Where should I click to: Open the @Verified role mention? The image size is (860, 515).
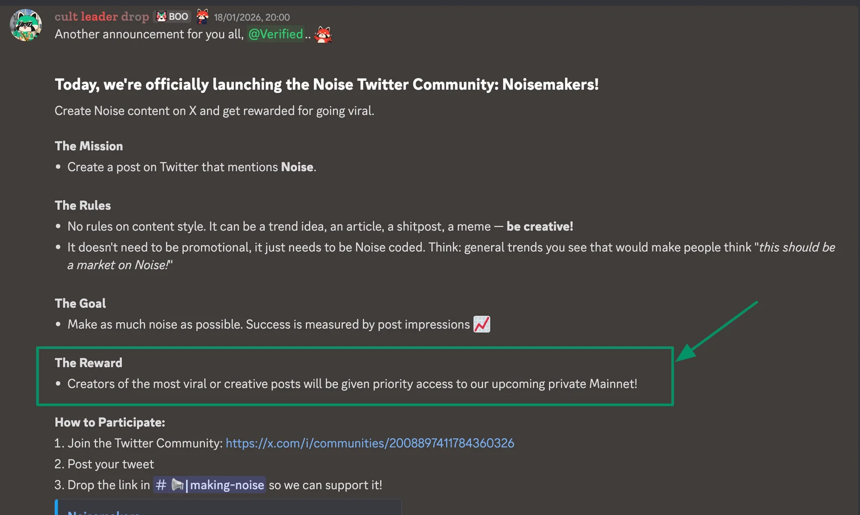[x=275, y=34]
